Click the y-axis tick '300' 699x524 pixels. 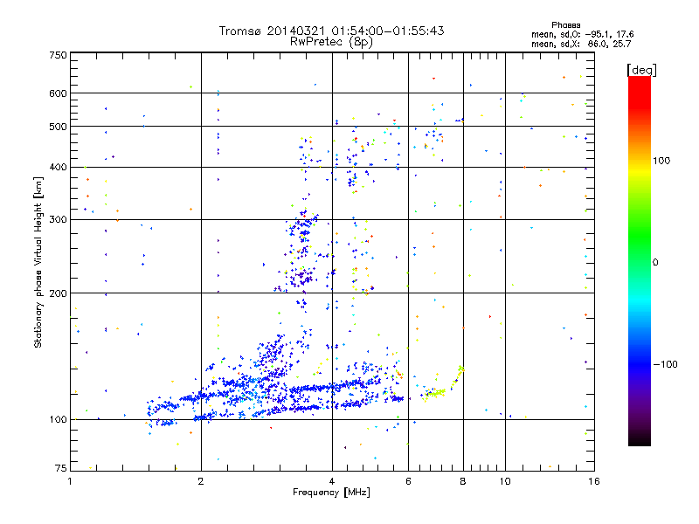pyautogui.click(x=58, y=220)
